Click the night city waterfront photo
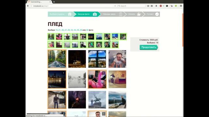 57,79
